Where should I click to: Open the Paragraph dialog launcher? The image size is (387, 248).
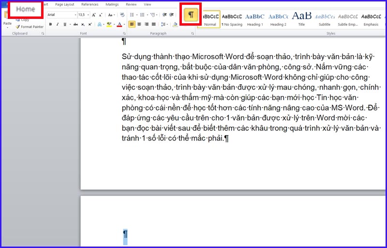tap(193, 33)
